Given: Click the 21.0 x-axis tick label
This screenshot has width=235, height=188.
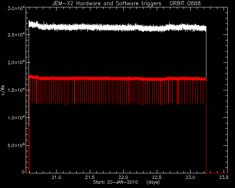Looking at the screenshot, I should [57, 177].
